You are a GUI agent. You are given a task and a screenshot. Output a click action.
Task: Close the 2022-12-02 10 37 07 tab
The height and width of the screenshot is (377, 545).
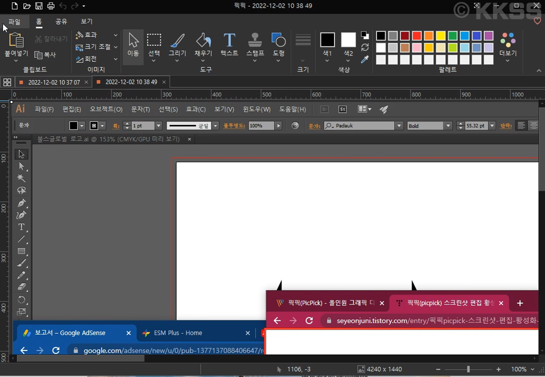pos(86,82)
